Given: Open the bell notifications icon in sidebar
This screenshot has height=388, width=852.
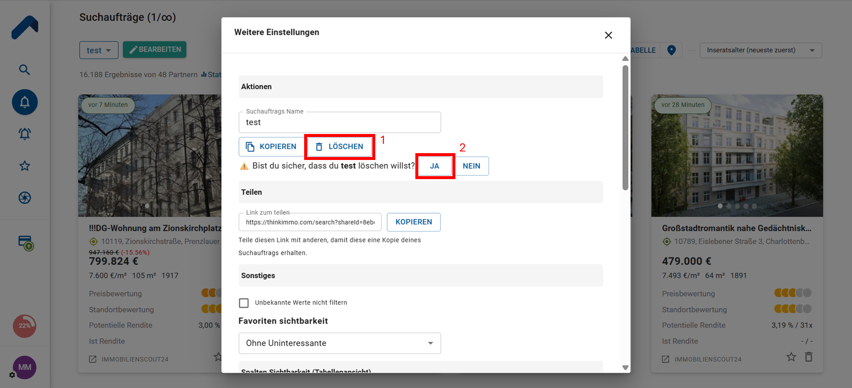Looking at the screenshot, I should 25,102.
